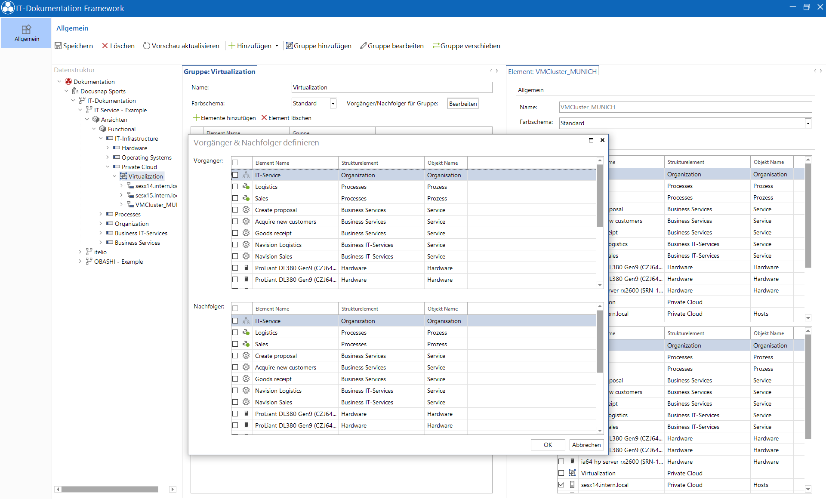The image size is (826, 499).
Task: Click the Gruppe bearbeiten pencil icon
Action: (364, 46)
